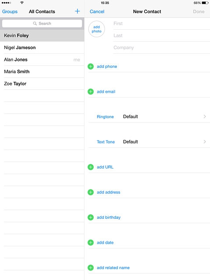Open the add photo circle
This screenshot has width=210, height=280.
tap(97, 29)
